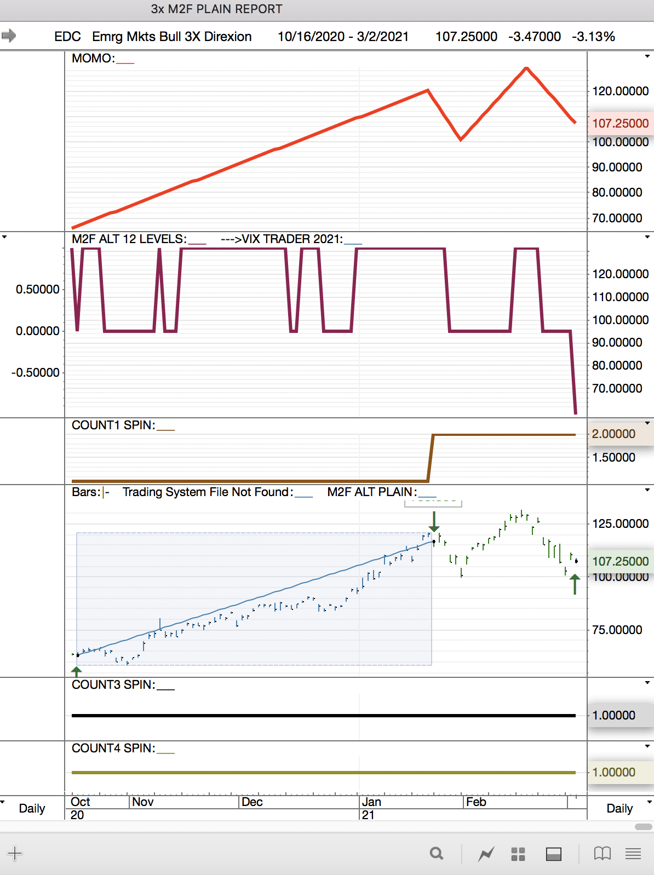This screenshot has height=875, width=654.
Task: Open COUNT3 SPIN pane dropdown triangle
Action: [647, 682]
